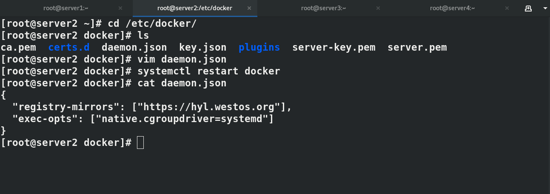Switch to the root@server2:/etc/docker tab
The width and height of the screenshot is (550, 194).
(194, 8)
